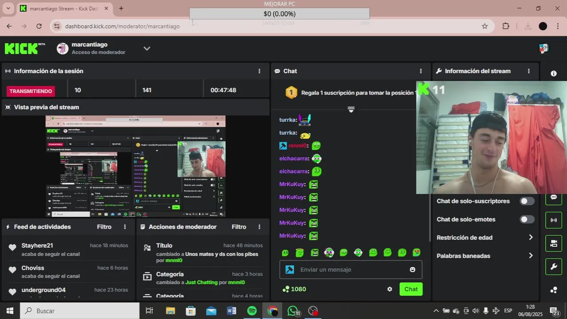Click the stream preview thumbnail
567x319 pixels.
click(135, 166)
